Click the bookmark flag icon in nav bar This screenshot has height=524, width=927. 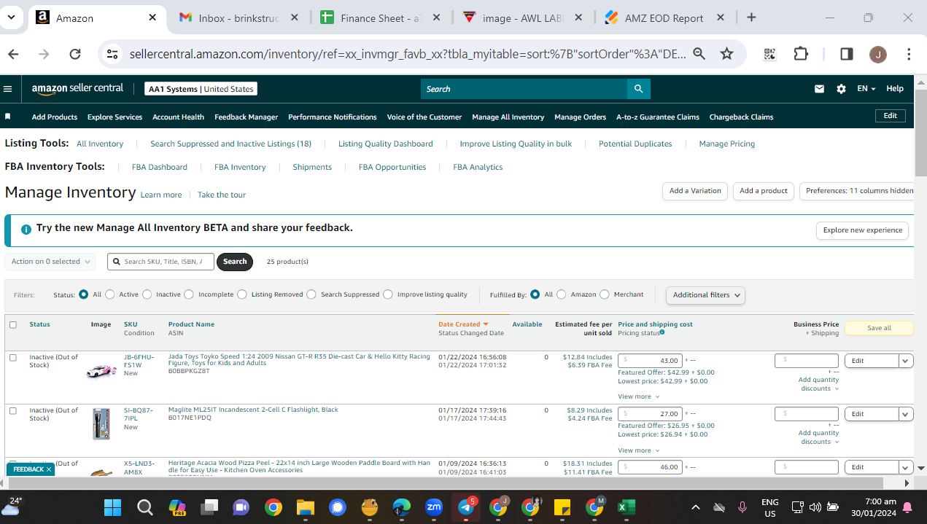tap(8, 117)
